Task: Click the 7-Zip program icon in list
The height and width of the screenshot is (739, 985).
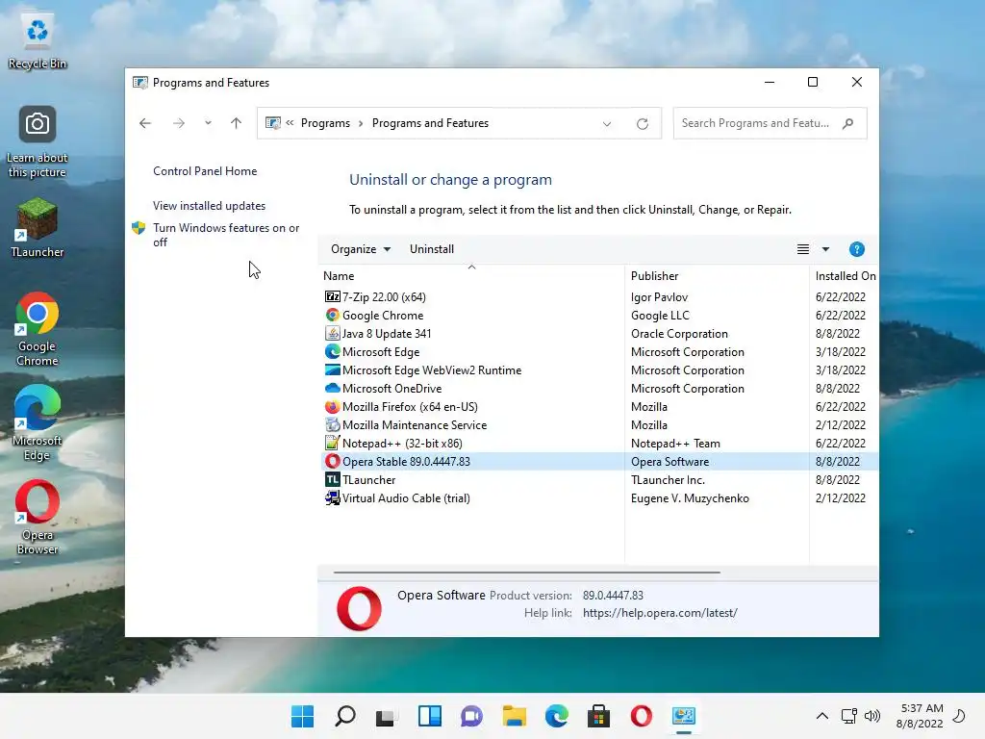Action: [x=332, y=296]
